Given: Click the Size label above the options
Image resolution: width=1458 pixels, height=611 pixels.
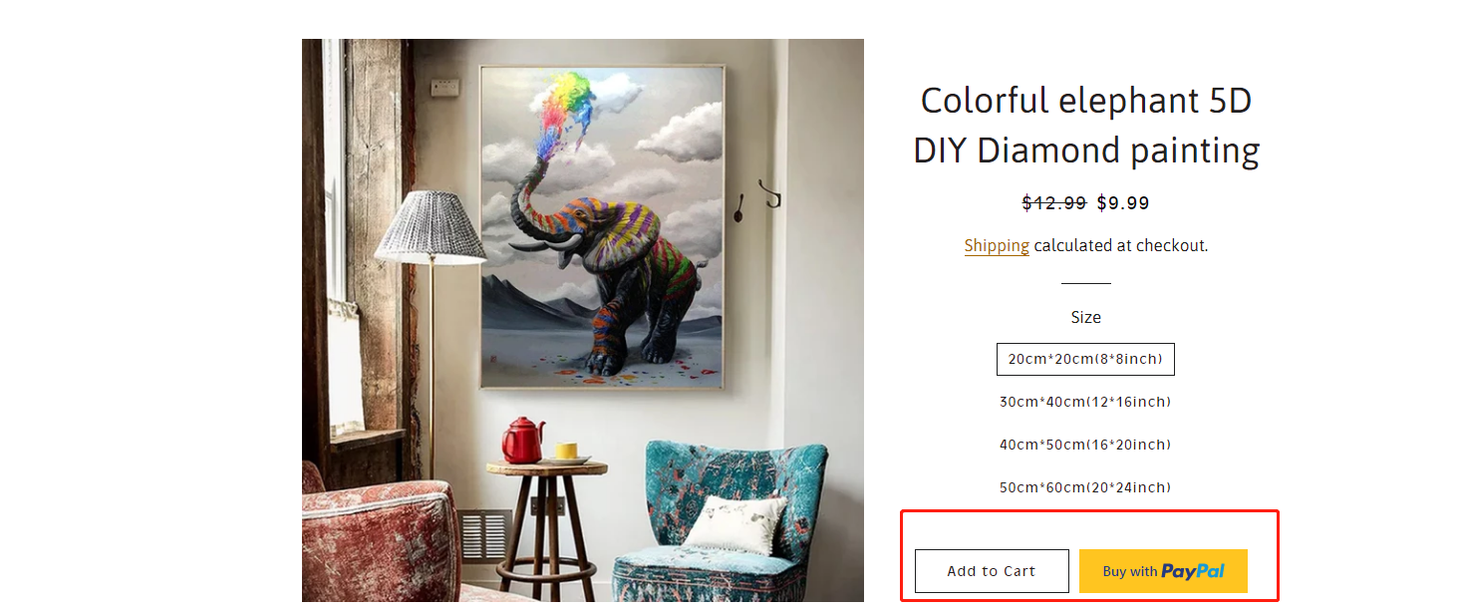Looking at the screenshot, I should tap(1086, 317).
